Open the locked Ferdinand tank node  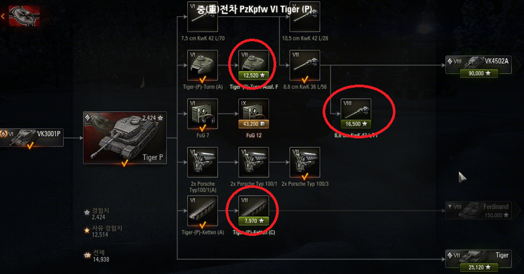pyautogui.click(x=478, y=211)
